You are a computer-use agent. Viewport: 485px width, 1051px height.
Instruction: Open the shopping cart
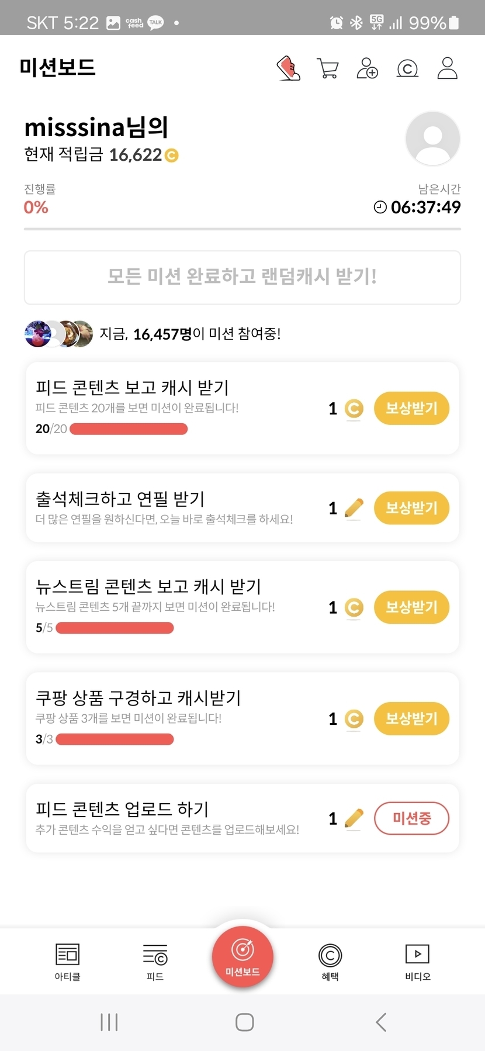(327, 68)
